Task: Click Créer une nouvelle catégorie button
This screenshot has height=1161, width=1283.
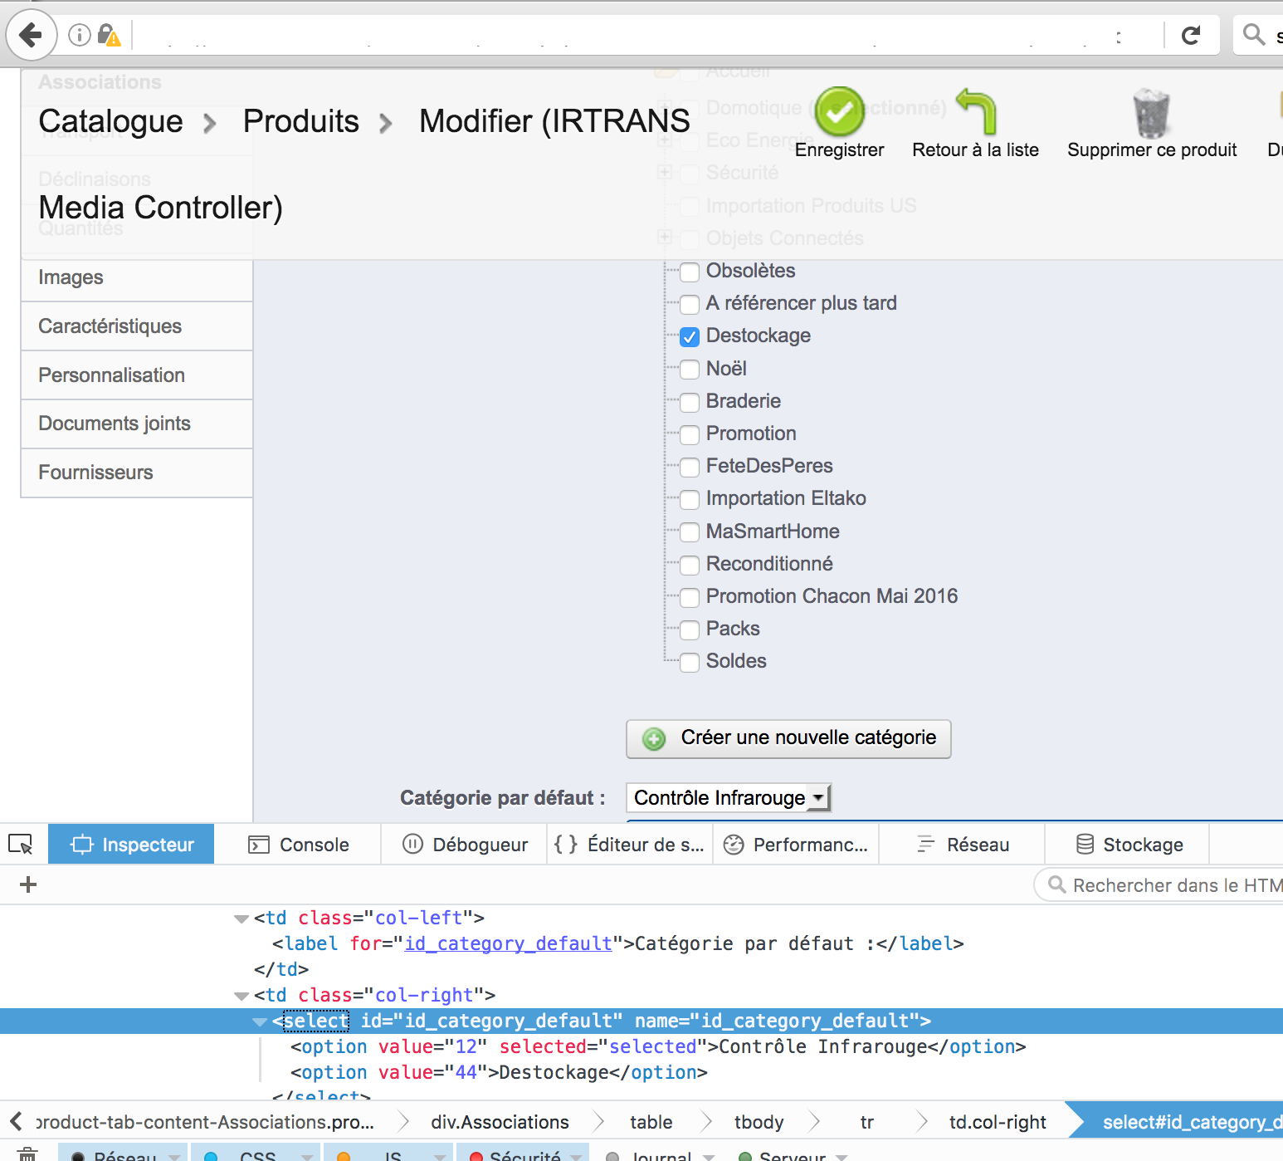Action: [788, 738]
